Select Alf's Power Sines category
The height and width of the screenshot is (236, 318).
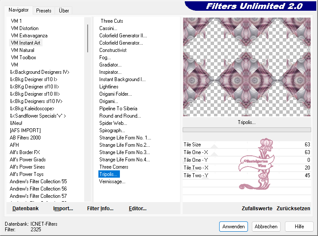pyautogui.click(x=27, y=167)
